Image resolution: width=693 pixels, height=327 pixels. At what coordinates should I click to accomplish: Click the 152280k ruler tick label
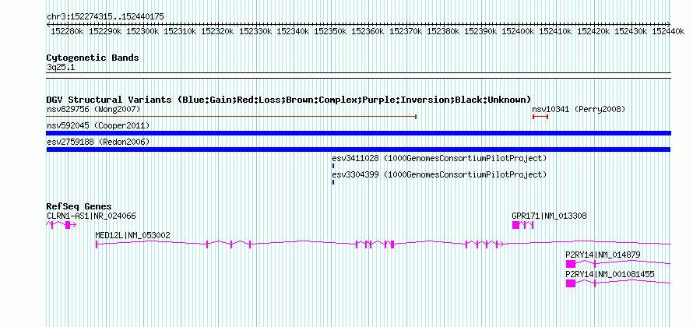tap(67, 31)
